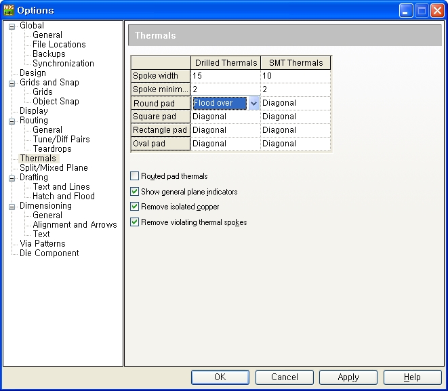Enable Routed pad thermals checkbox

(134, 176)
